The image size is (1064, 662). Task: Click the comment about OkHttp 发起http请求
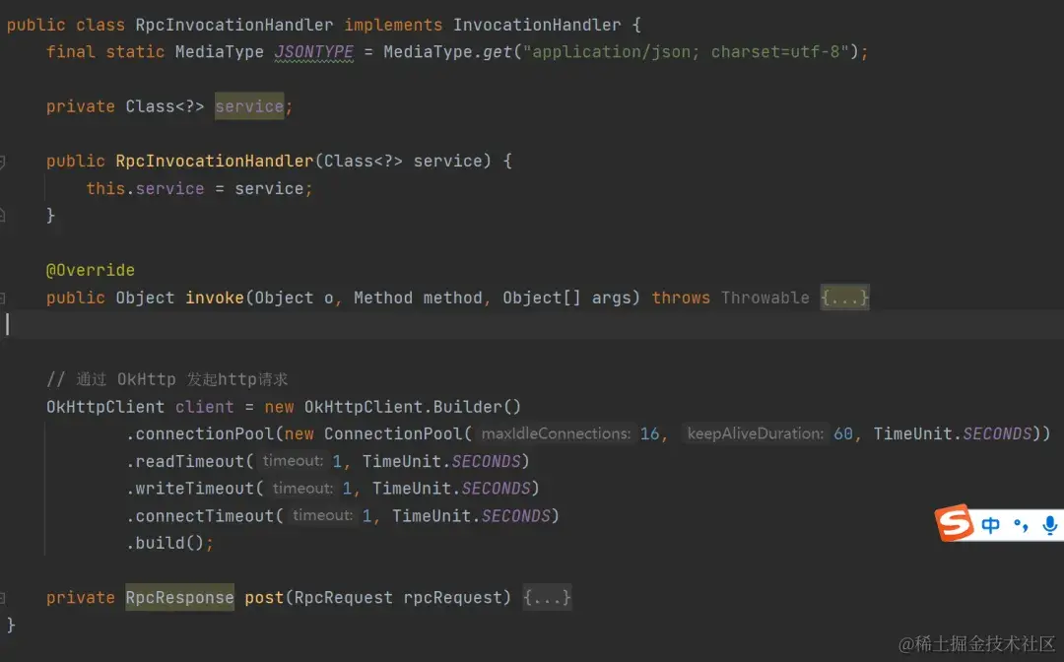click(x=166, y=379)
